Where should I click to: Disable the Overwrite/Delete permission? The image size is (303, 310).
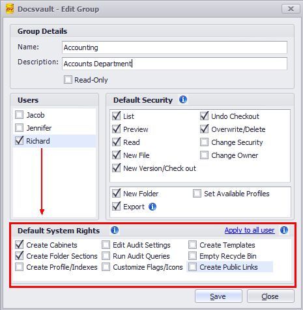204,129
